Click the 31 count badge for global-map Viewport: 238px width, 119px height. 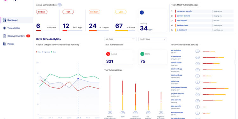click(197, 82)
